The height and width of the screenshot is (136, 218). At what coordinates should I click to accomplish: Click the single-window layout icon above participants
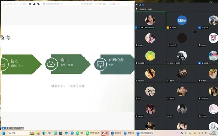point(140,5)
